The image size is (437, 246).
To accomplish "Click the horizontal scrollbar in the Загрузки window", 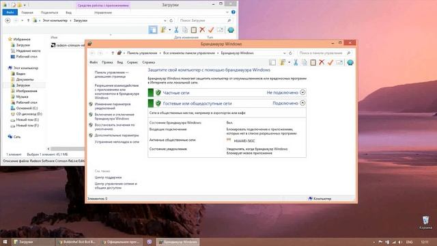I will 67,149.
